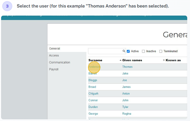Click the Known as sort arrows icon
Viewport: 190px width, 121px height.
click(x=164, y=60)
